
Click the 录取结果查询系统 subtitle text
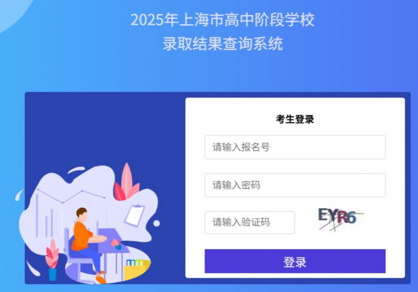tap(223, 44)
